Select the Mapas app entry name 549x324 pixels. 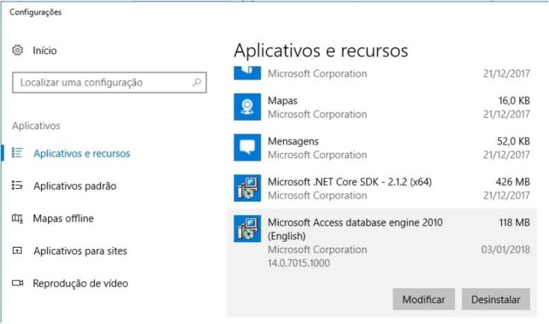pos(283,101)
